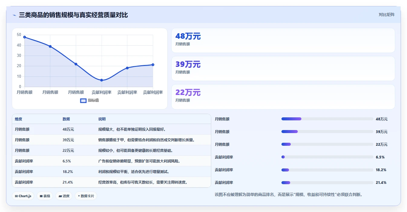Click the description starting with '销售额略低于甲'

pos(146,140)
